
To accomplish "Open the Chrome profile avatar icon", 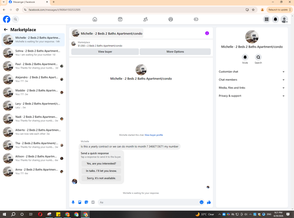I will coord(262,9).
